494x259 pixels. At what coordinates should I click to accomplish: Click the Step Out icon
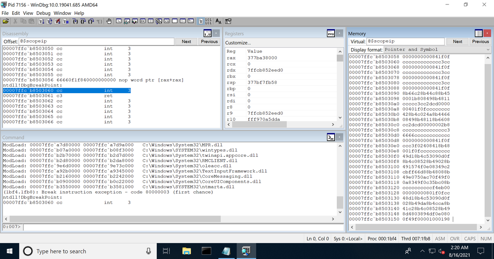91,21
